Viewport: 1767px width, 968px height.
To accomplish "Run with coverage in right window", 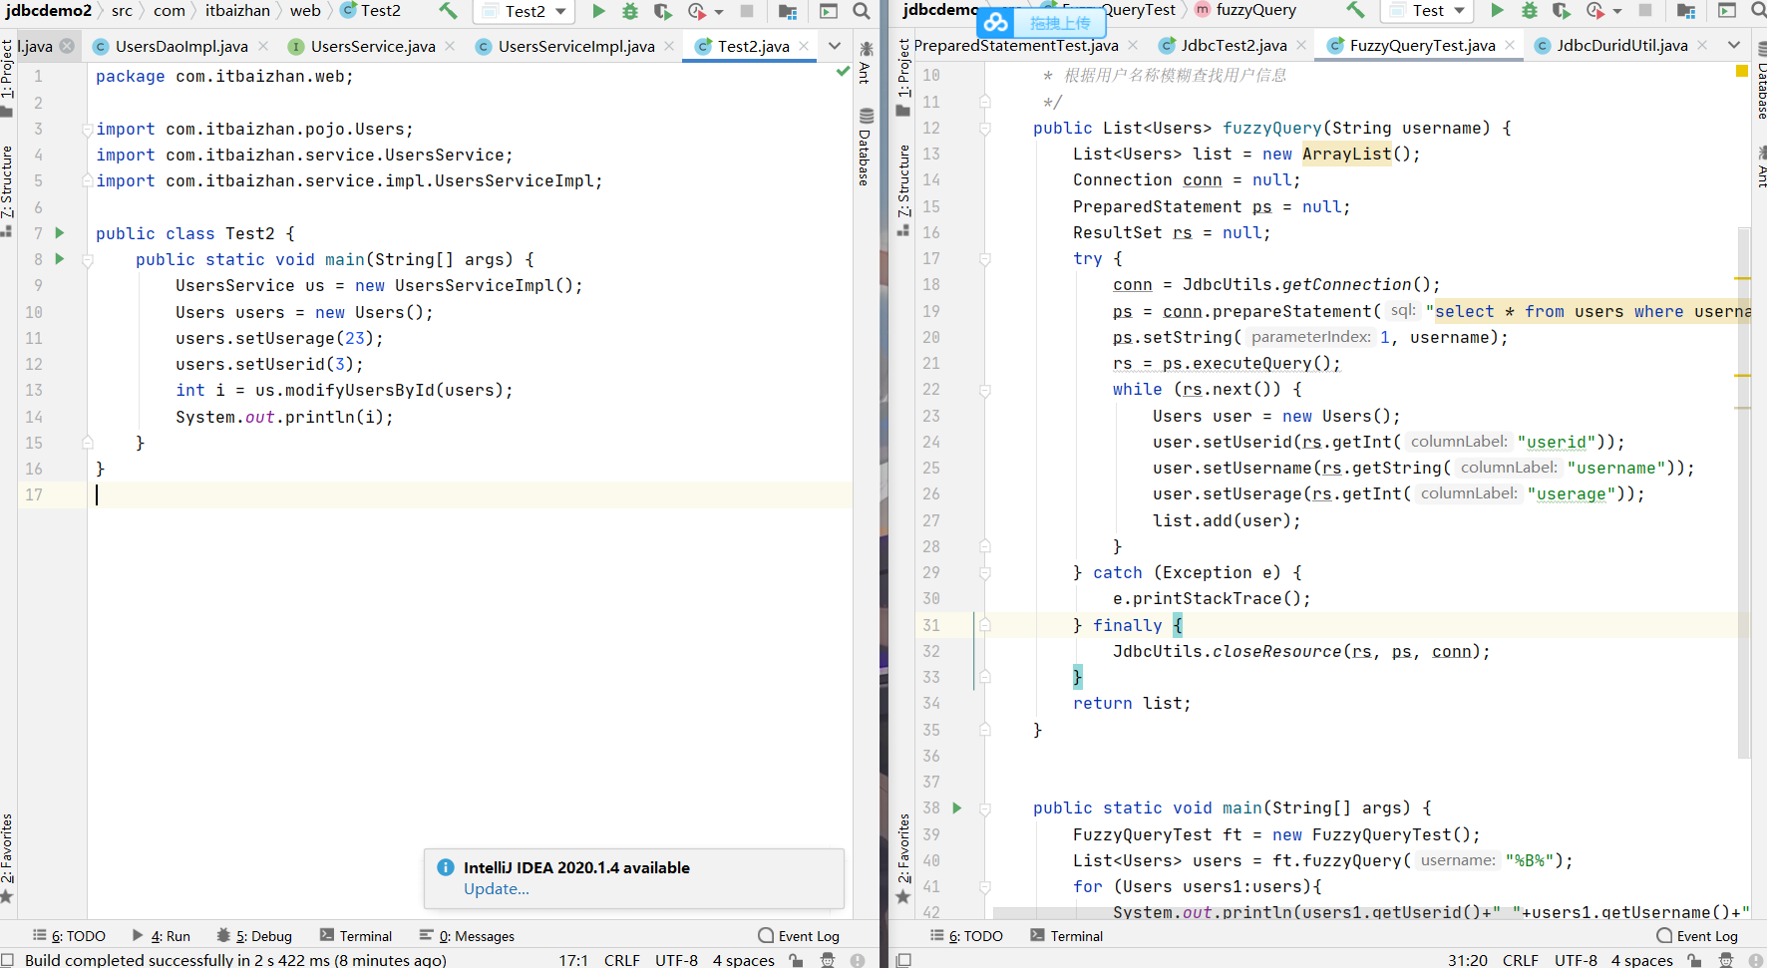I will tap(1562, 10).
